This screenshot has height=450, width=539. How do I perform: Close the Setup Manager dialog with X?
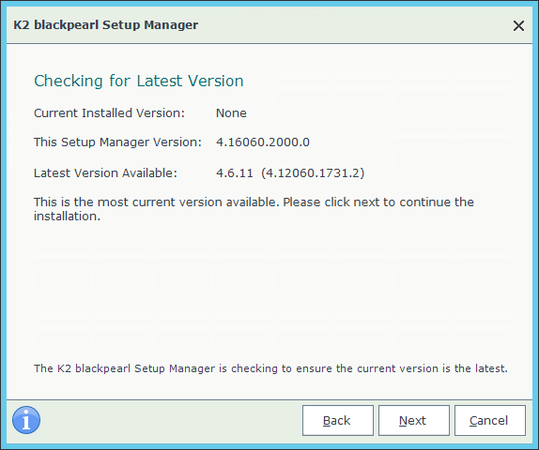click(518, 25)
